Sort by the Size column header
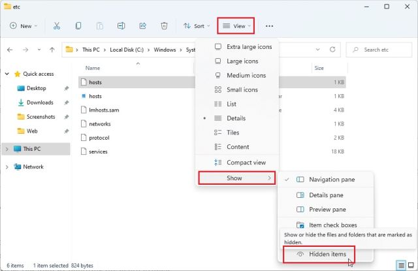The height and width of the screenshot is (271, 418). click(319, 68)
